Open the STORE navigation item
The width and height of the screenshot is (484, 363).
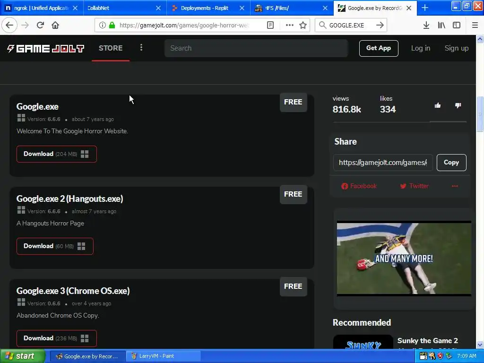(x=111, y=48)
